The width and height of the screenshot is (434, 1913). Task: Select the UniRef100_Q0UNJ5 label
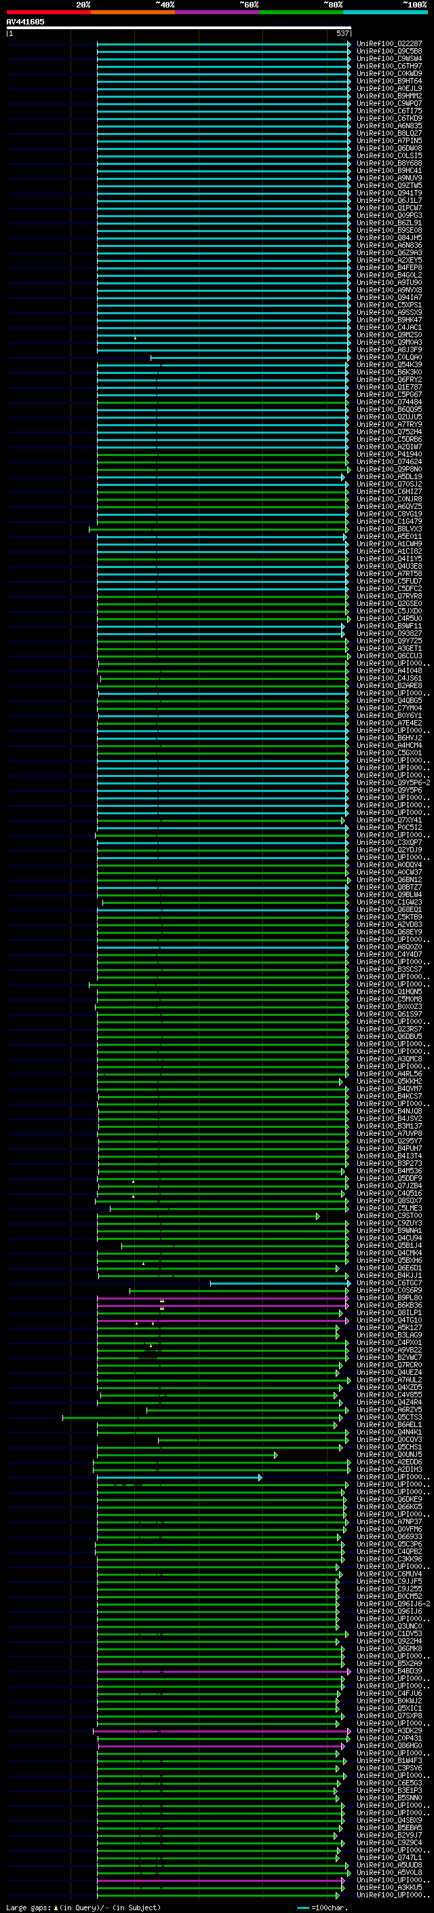[389, 1455]
